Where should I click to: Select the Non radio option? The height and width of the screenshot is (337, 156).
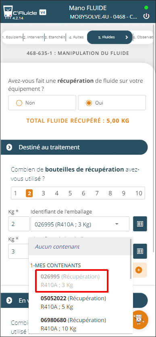(x=42, y=103)
